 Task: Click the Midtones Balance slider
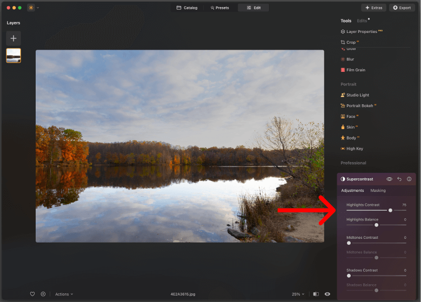point(377,258)
